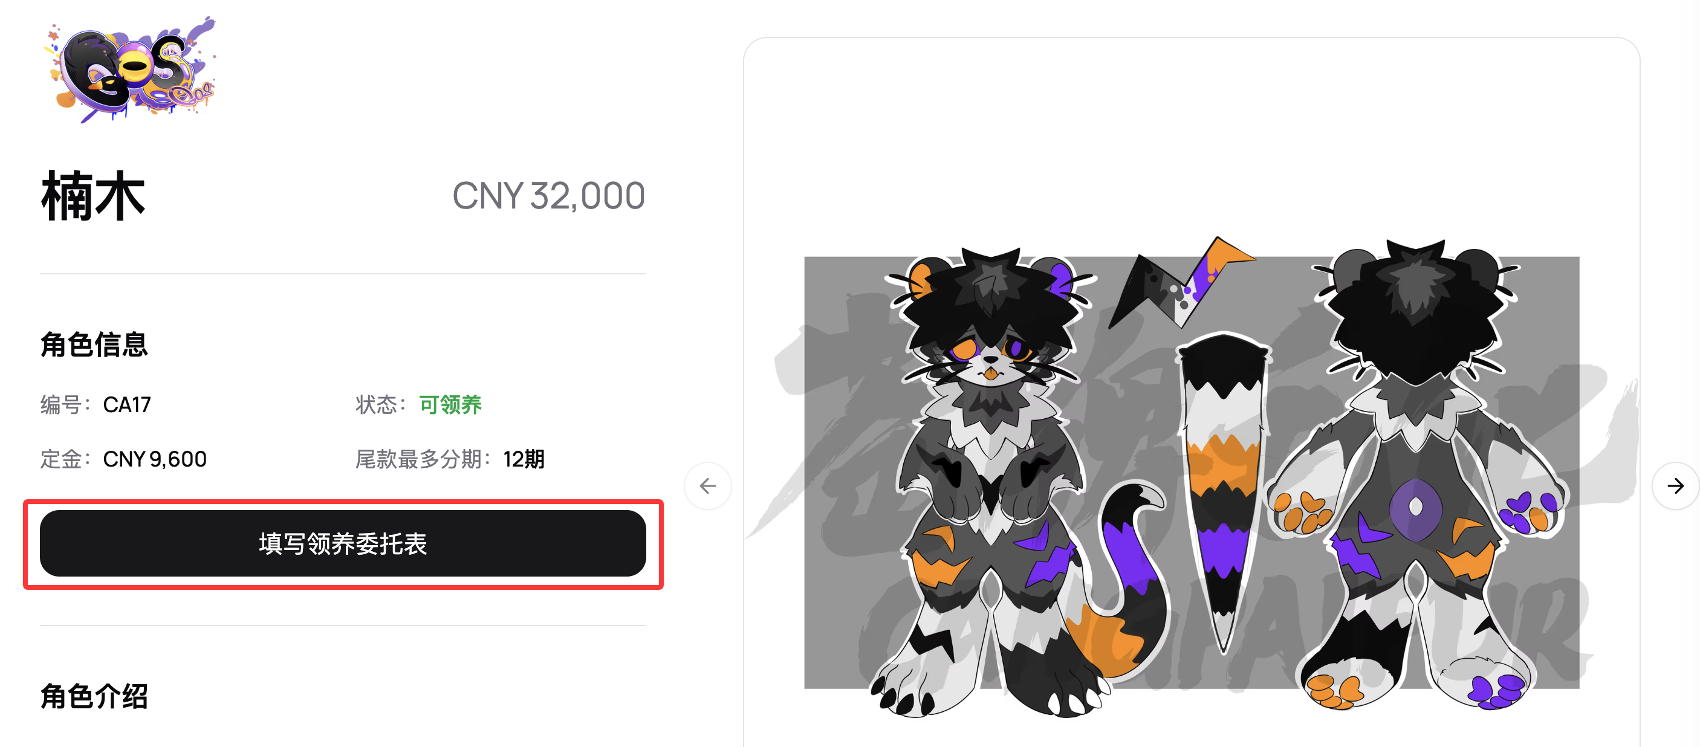The width and height of the screenshot is (1700, 747).
Task: Click the back-view character in the artwork
Action: (x=1417, y=475)
